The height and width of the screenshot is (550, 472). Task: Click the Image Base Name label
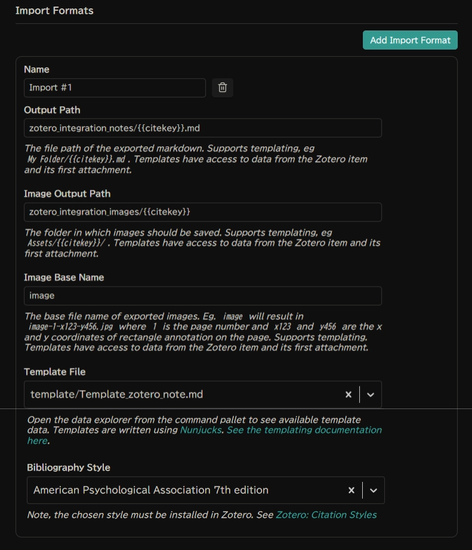64,277
